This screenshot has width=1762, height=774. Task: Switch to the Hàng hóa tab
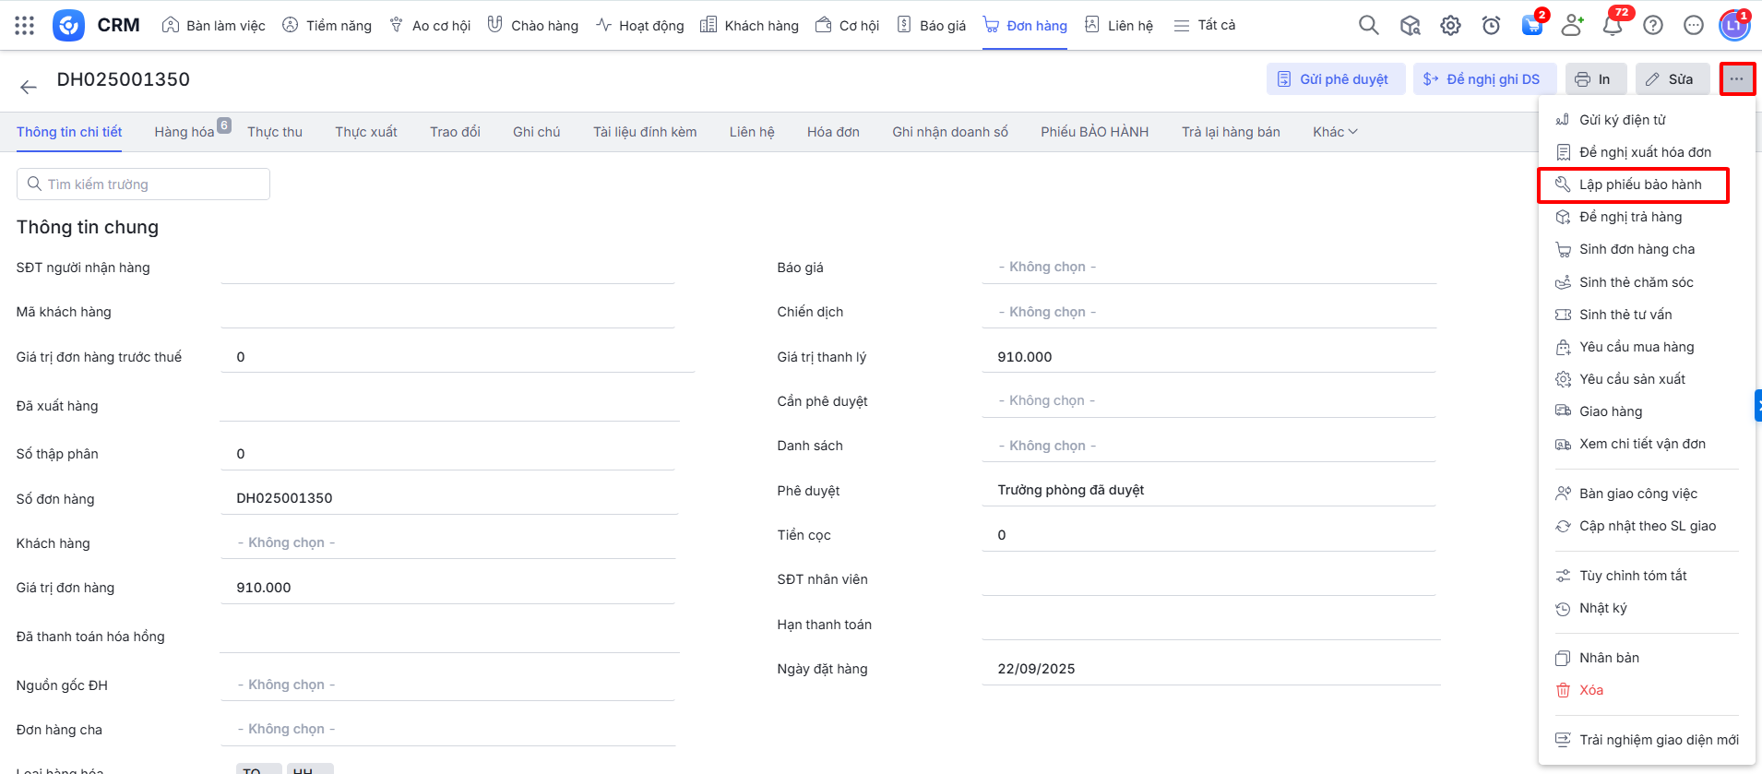pos(185,132)
